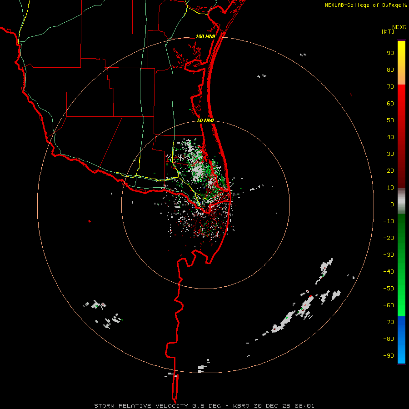Click the 40 value on velocity scale
The height and width of the screenshot is (409, 409).
coord(390,137)
